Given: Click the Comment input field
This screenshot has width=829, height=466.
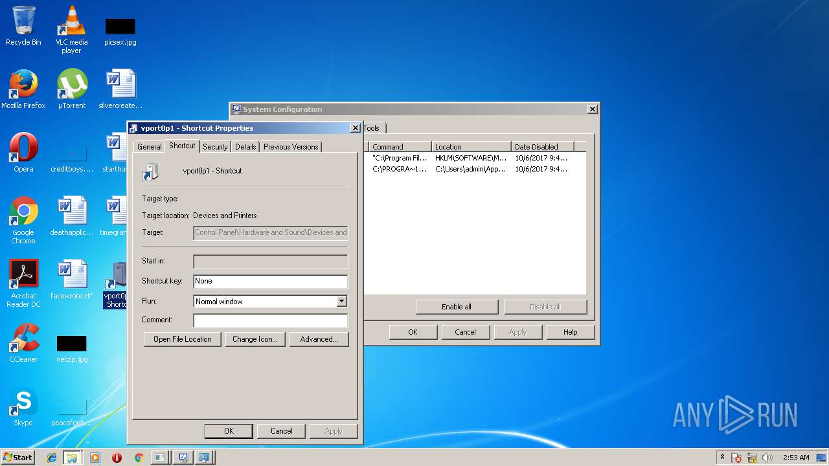Looking at the screenshot, I should (x=270, y=320).
